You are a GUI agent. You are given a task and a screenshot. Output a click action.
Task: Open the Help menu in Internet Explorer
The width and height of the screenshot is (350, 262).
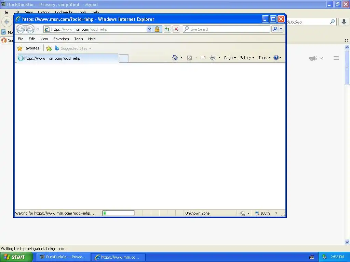pyautogui.click(x=92, y=39)
